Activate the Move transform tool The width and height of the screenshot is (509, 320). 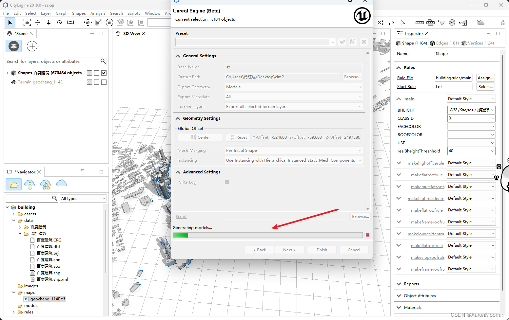pyautogui.click(x=38, y=22)
